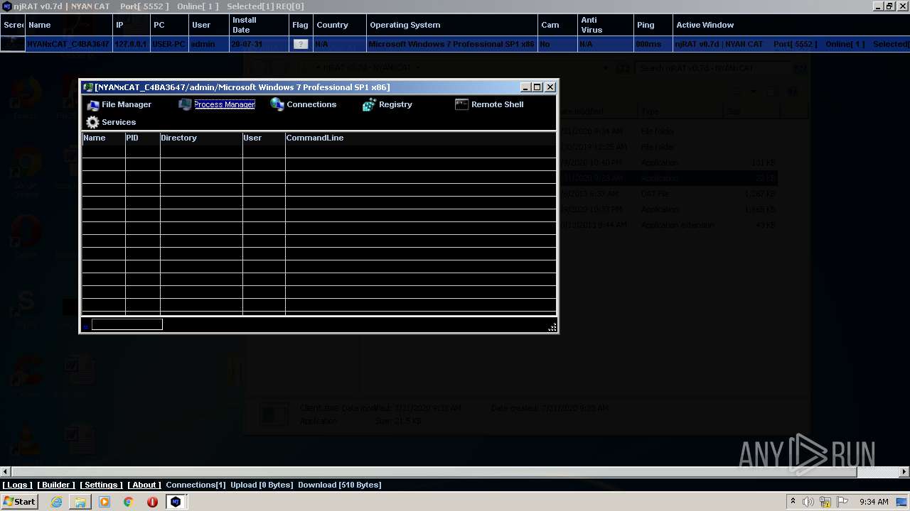Sort process list by PID column

[142, 138]
